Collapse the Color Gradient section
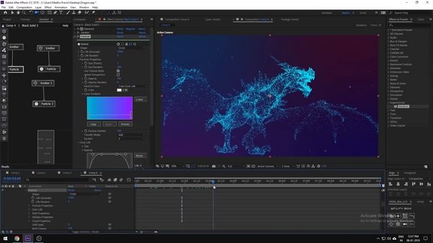433x243 pixels. (x=83, y=94)
